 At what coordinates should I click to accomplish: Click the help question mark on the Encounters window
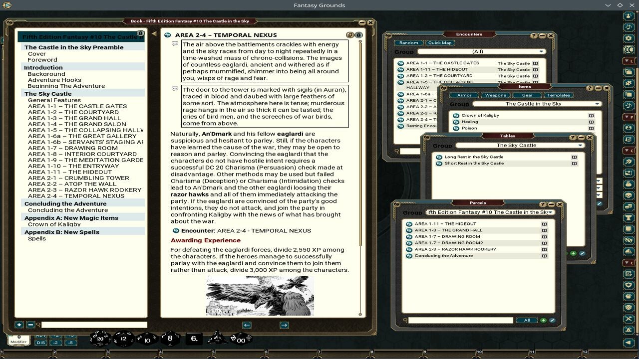[533, 35]
